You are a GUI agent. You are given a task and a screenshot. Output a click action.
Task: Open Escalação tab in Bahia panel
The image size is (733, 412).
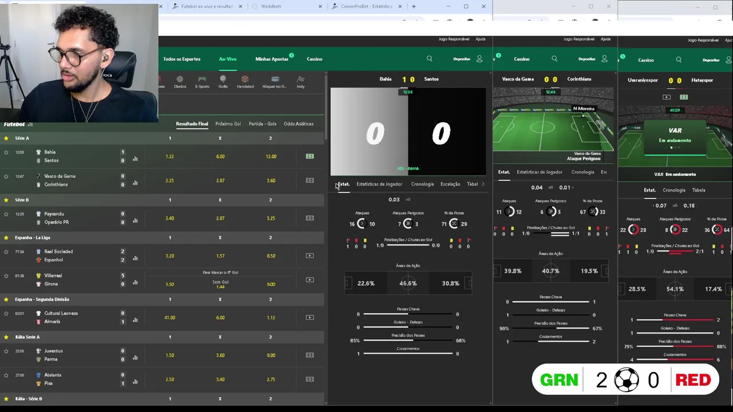450,184
